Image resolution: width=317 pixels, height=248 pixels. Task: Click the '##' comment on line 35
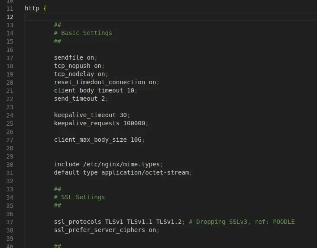point(58,206)
